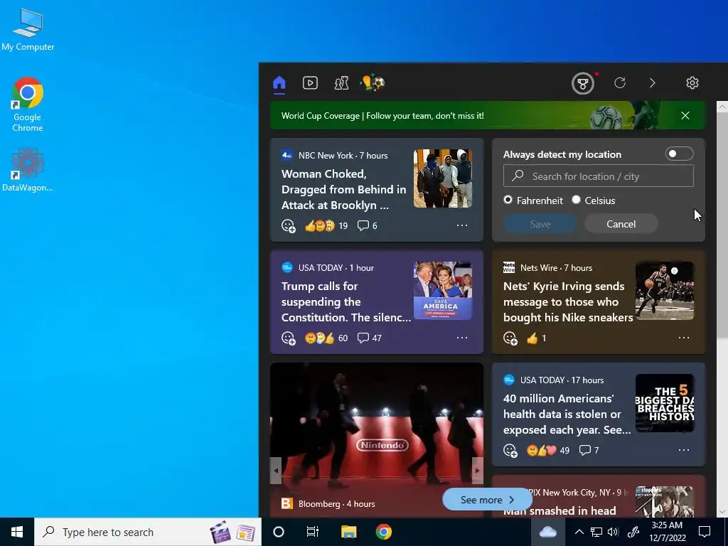Open more options on health data card
Screen dimensions: 728x546
(684, 450)
